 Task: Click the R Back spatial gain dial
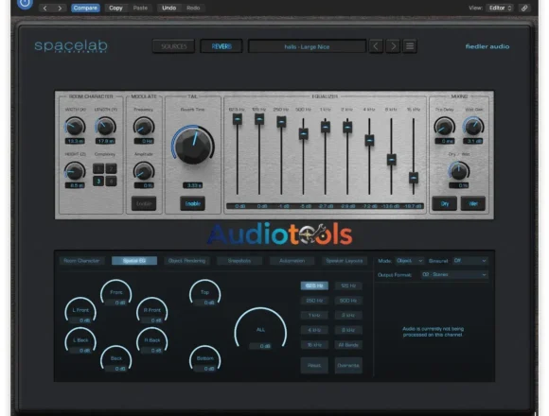[x=152, y=341]
